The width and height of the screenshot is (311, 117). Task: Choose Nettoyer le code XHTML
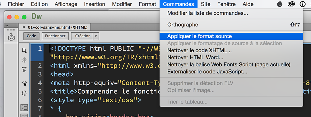pos(231,50)
